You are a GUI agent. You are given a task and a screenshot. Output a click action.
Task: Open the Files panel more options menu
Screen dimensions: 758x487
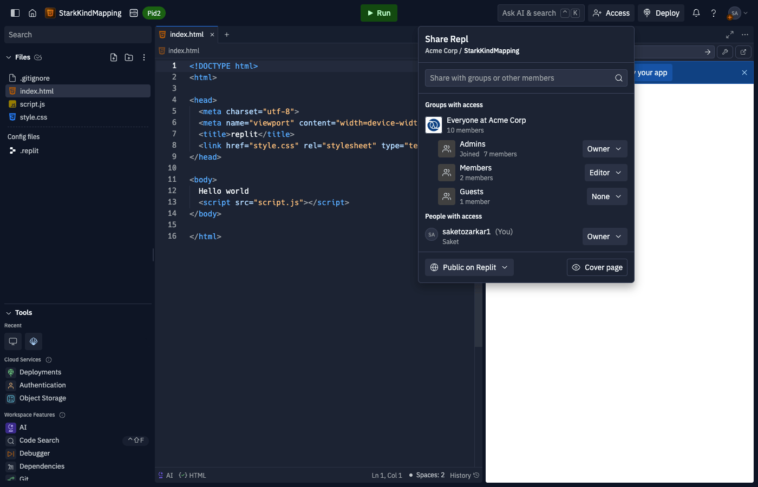pyautogui.click(x=144, y=57)
